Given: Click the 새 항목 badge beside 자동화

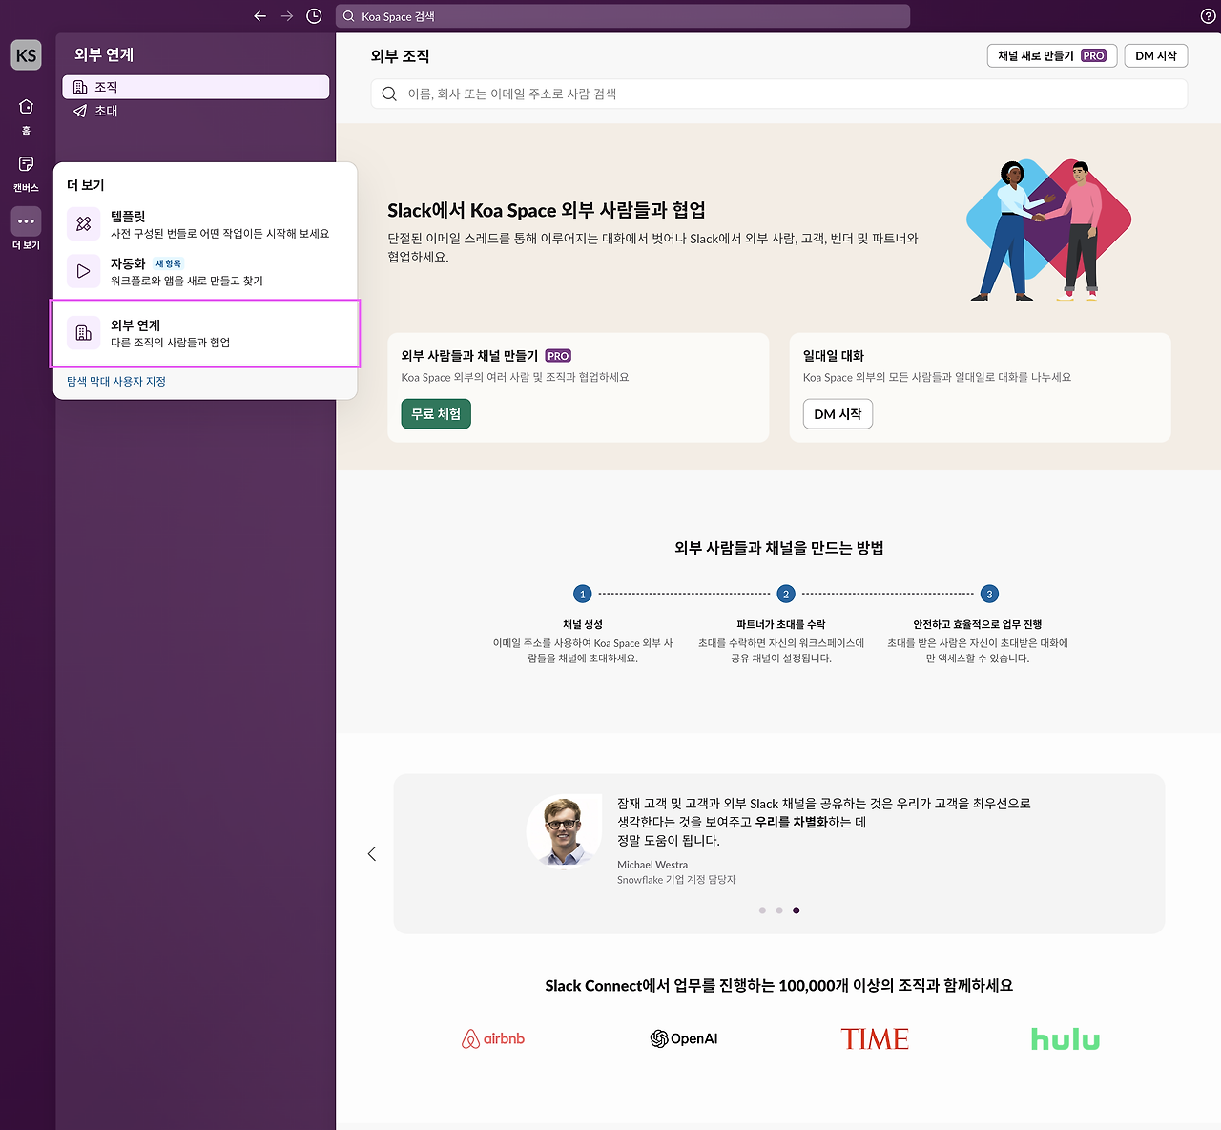Looking at the screenshot, I should tap(169, 264).
